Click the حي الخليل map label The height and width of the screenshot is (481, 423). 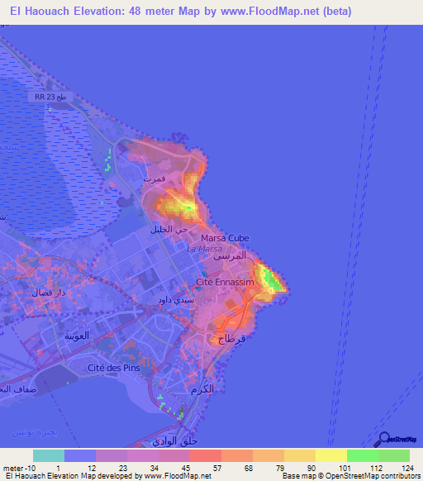(x=169, y=229)
